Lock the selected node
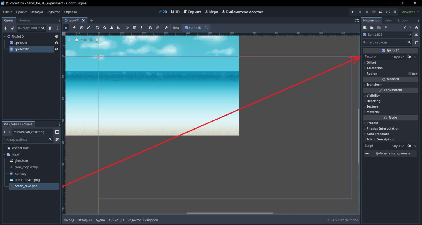 click(x=150, y=28)
